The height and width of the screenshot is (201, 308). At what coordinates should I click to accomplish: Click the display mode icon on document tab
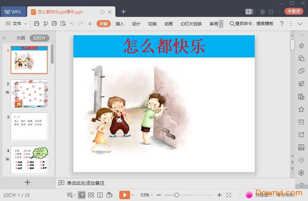[102, 12]
